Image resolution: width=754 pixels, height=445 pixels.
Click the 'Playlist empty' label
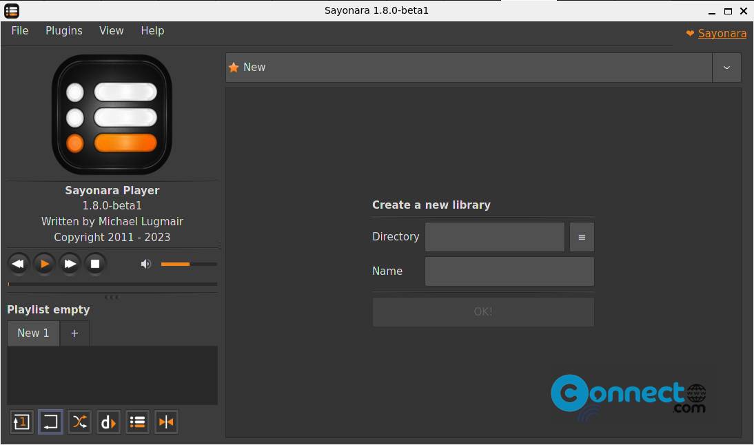pos(48,309)
